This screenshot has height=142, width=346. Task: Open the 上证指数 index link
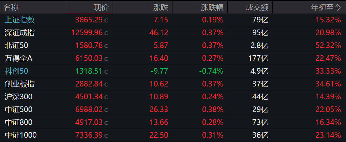click(20, 20)
